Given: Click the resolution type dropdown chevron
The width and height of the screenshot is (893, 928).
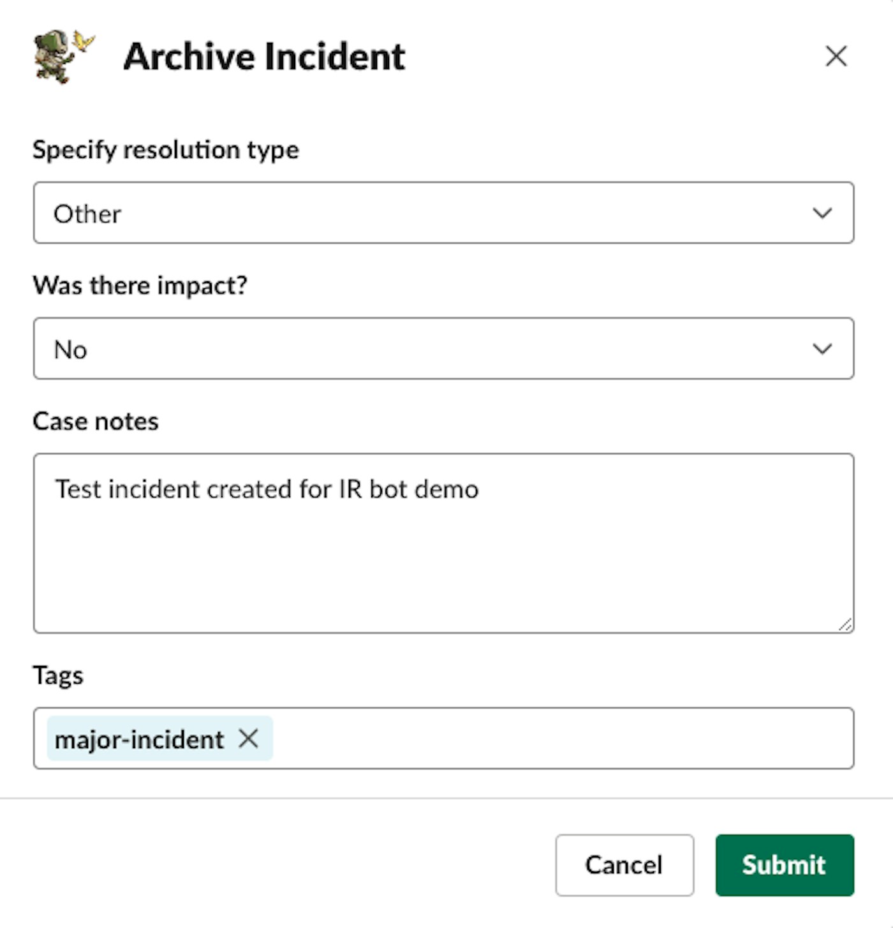Looking at the screenshot, I should click(822, 213).
